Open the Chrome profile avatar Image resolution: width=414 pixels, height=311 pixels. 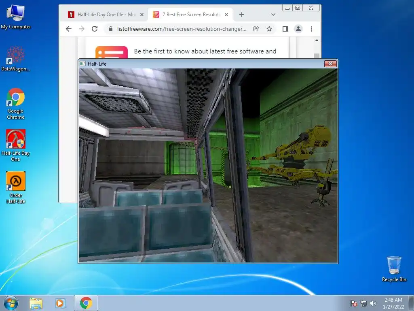click(298, 29)
